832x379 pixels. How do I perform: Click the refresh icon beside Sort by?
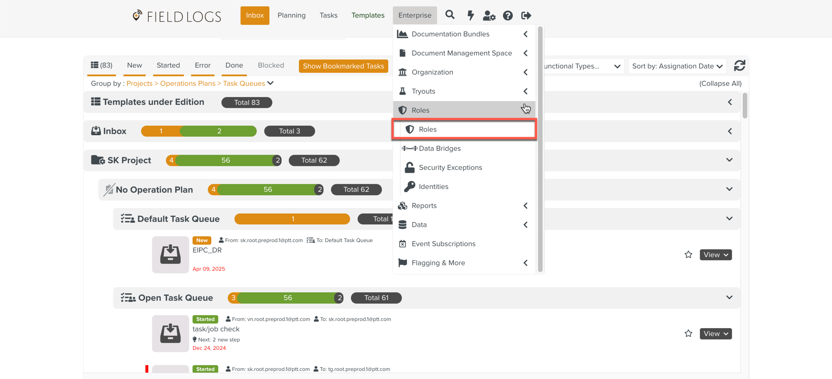(739, 66)
